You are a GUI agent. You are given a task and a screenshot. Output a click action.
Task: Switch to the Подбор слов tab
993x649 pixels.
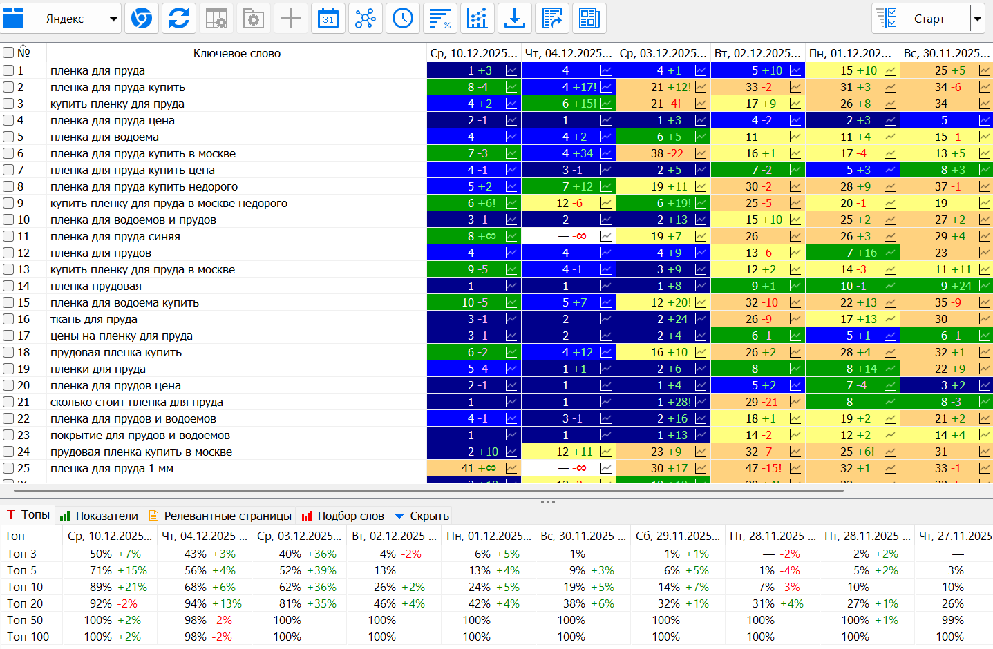(x=343, y=516)
